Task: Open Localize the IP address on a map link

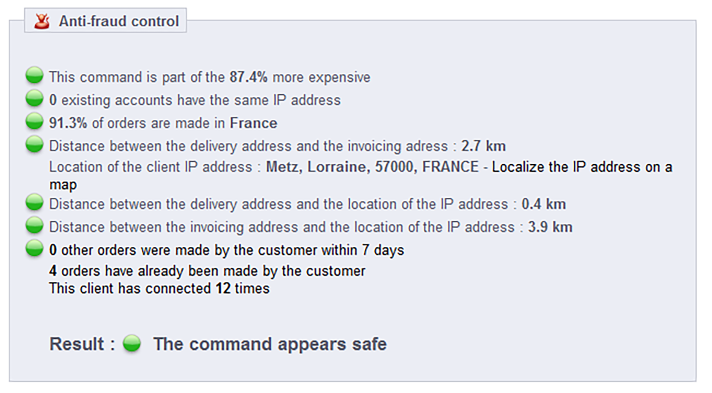Action: point(361,176)
